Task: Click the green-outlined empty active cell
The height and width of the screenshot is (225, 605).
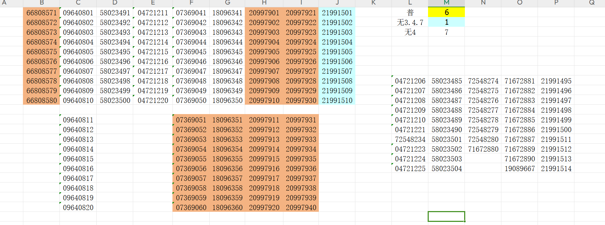Action: (446, 216)
